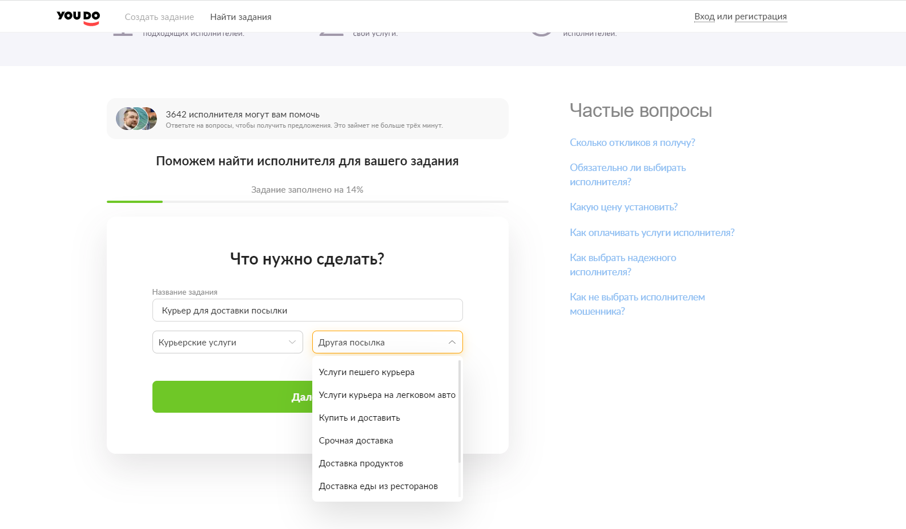Open Создать задание in header

(x=159, y=17)
